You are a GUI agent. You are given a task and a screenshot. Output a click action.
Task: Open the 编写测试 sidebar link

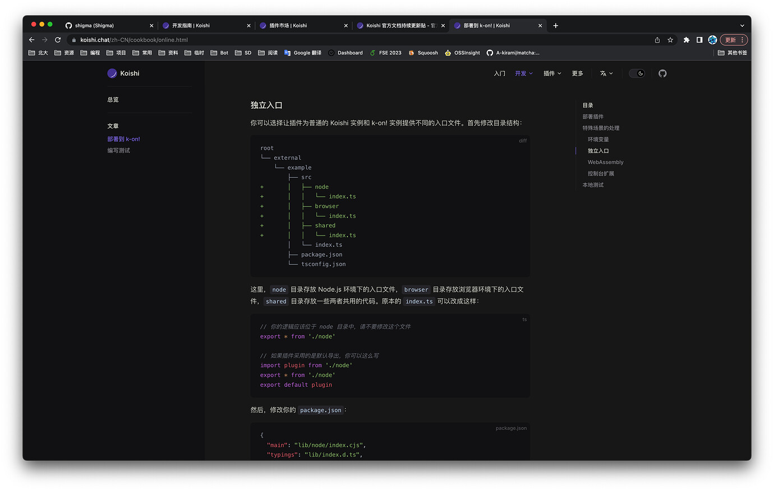[118, 150]
